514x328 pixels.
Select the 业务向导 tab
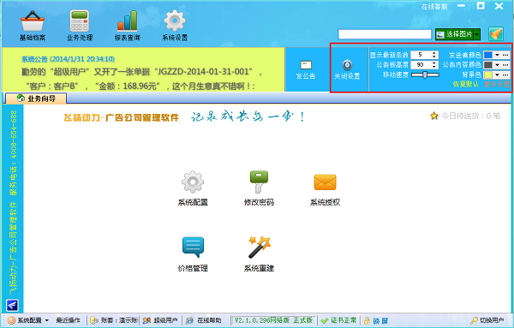(x=36, y=98)
